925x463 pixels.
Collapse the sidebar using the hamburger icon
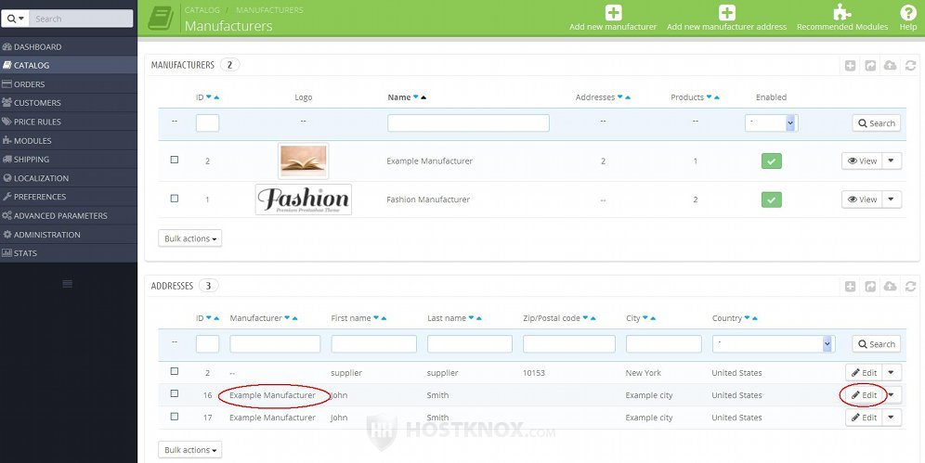click(x=68, y=283)
